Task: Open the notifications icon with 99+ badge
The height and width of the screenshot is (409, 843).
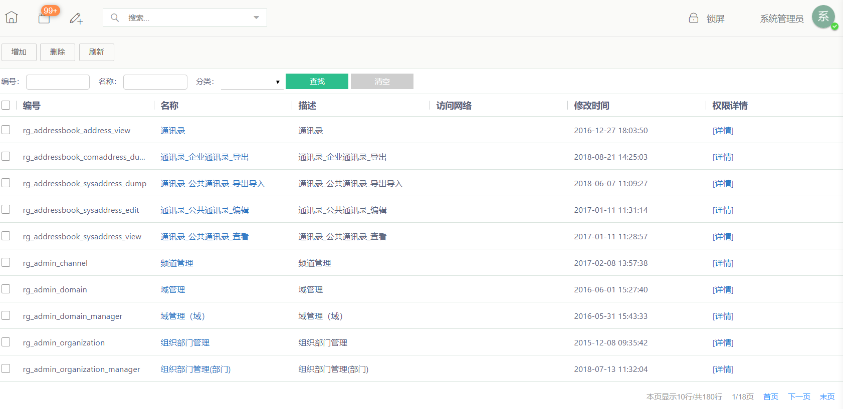Action: (x=44, y=18)
